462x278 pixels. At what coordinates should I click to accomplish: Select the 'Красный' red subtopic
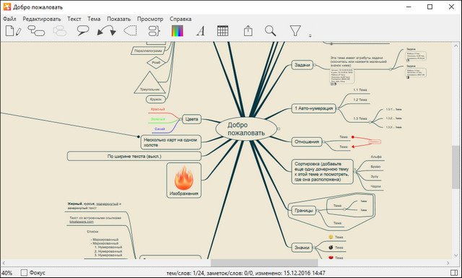(158, 109)
